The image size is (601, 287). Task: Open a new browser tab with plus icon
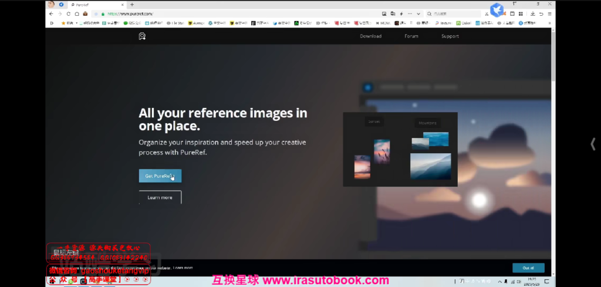(132, 5)
